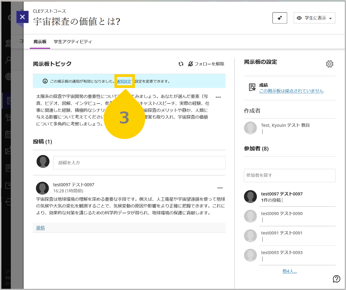This screenshot has width=346, height=290.
Task: Click the profile icon in the left sidebar
Action: click(x=8, y=60)
